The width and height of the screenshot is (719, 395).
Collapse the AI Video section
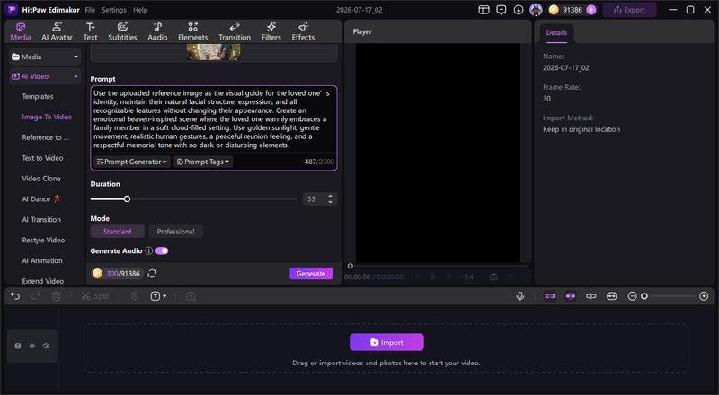coord(45,76)
